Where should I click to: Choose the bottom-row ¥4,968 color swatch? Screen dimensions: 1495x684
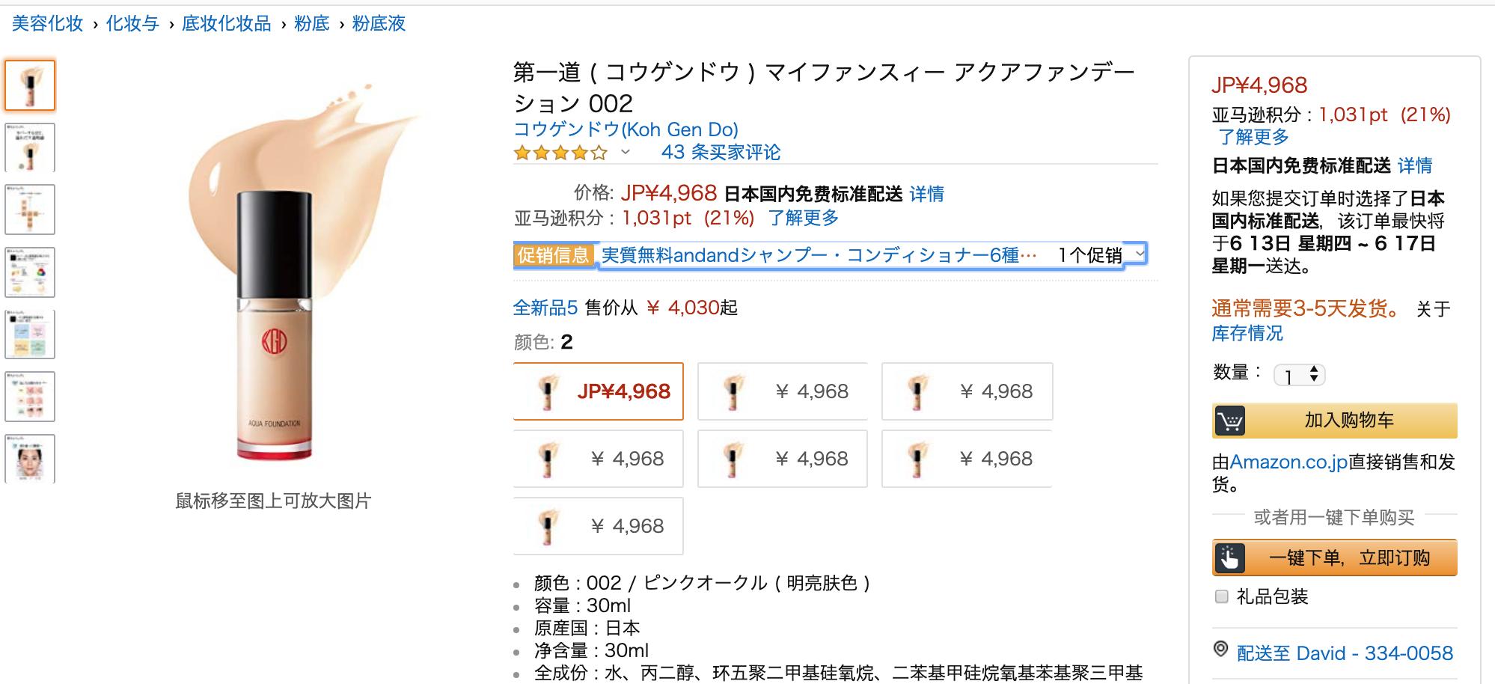click(x=599, y=526)
